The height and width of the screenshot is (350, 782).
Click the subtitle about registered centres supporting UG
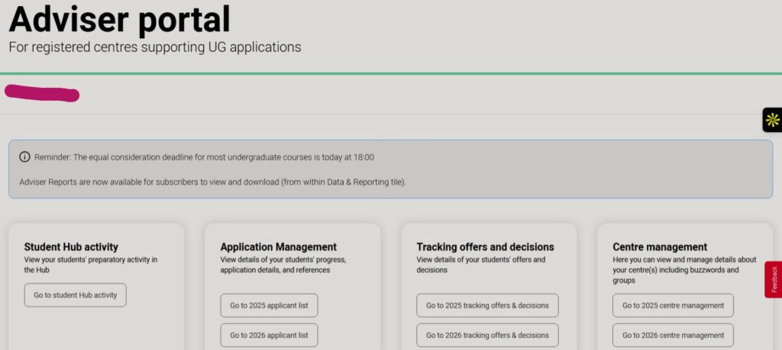[155, 47]
